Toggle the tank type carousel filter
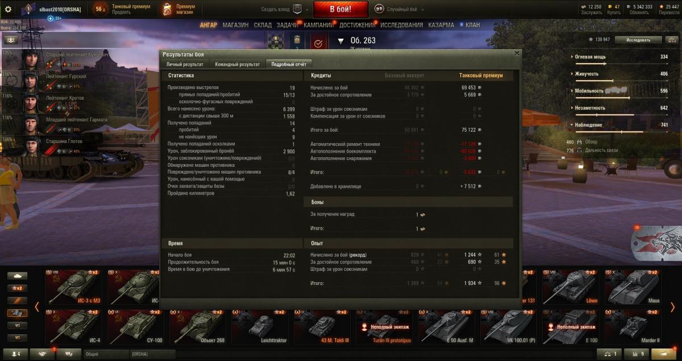Screen dimensions: 682x361 pyautogui.click(x=17, y=276)
